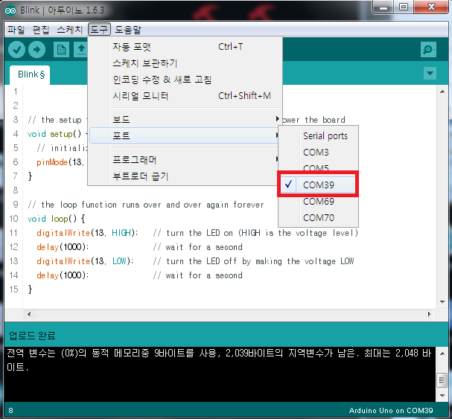Click editor horizontal scrollbar left arrow
The width and height of the screenshot is (452, 419).
point(29,314)
